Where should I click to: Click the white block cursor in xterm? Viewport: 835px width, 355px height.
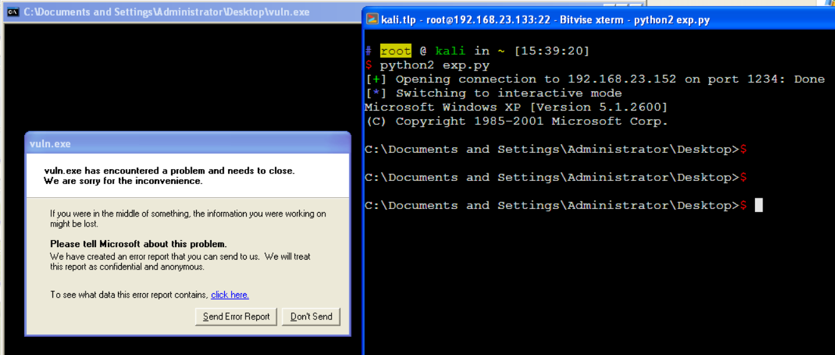pos(758,205)
